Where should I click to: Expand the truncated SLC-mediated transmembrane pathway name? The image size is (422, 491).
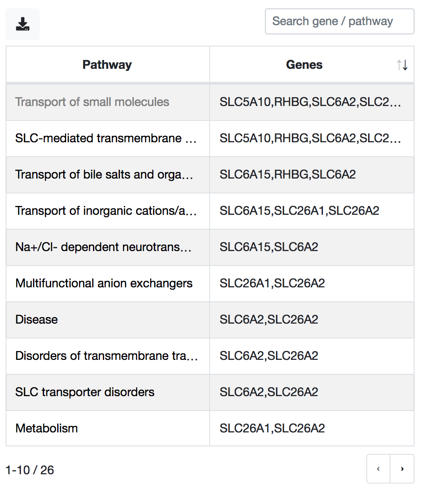(107, 138)
